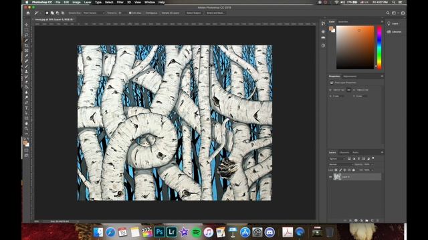Switch to the Channels tab
Screen dimensions: 428x240
[344, 153]
